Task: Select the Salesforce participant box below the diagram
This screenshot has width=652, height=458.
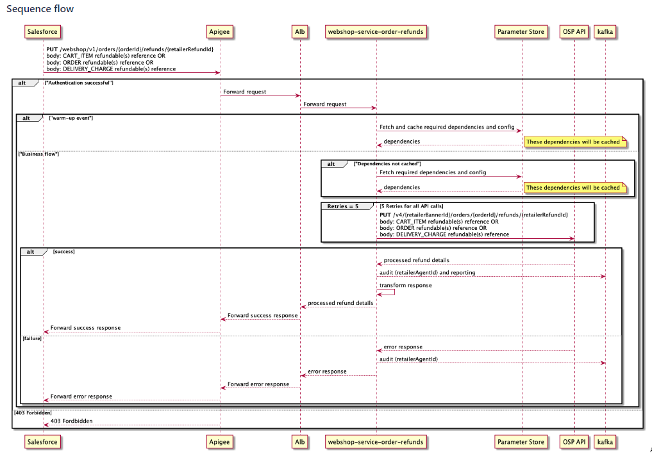Action: pos(42,442)
